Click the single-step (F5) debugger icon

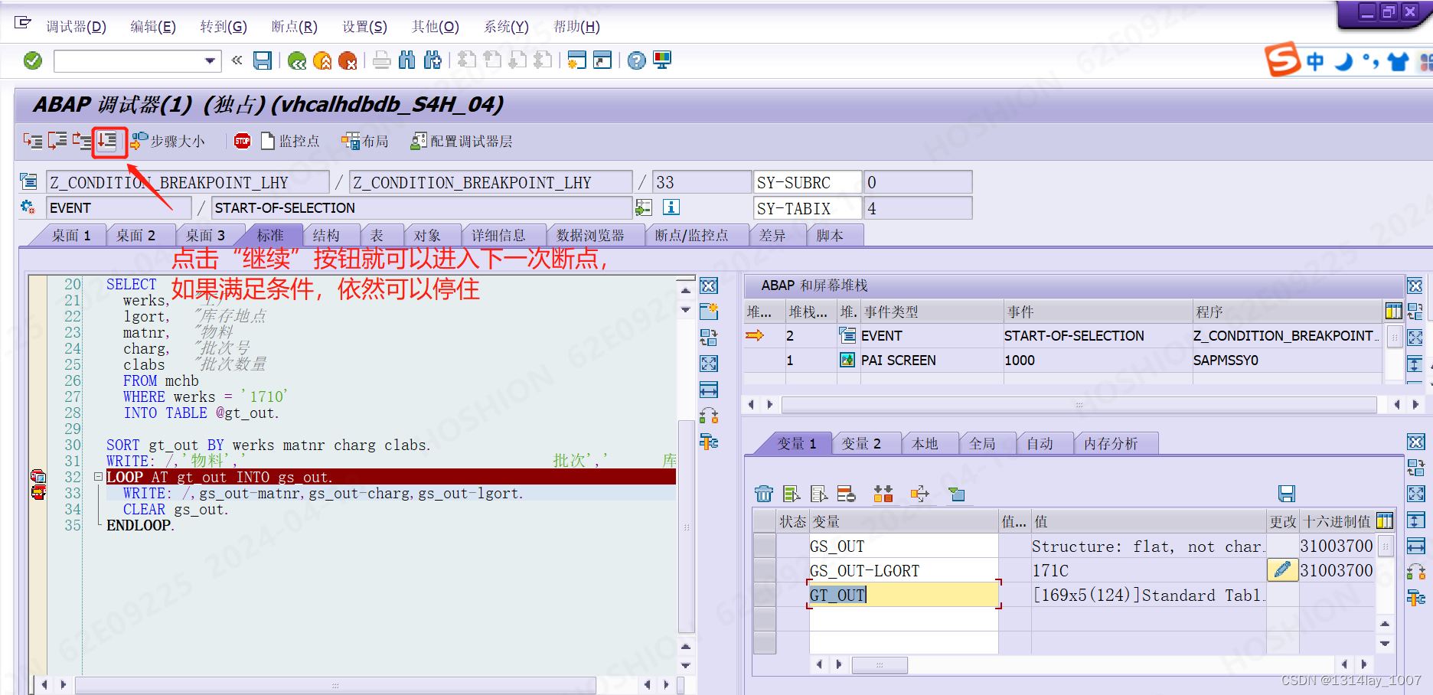[x=33, y=141]
